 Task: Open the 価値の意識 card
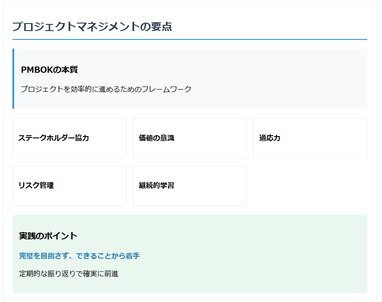click(x=190, y=138)
